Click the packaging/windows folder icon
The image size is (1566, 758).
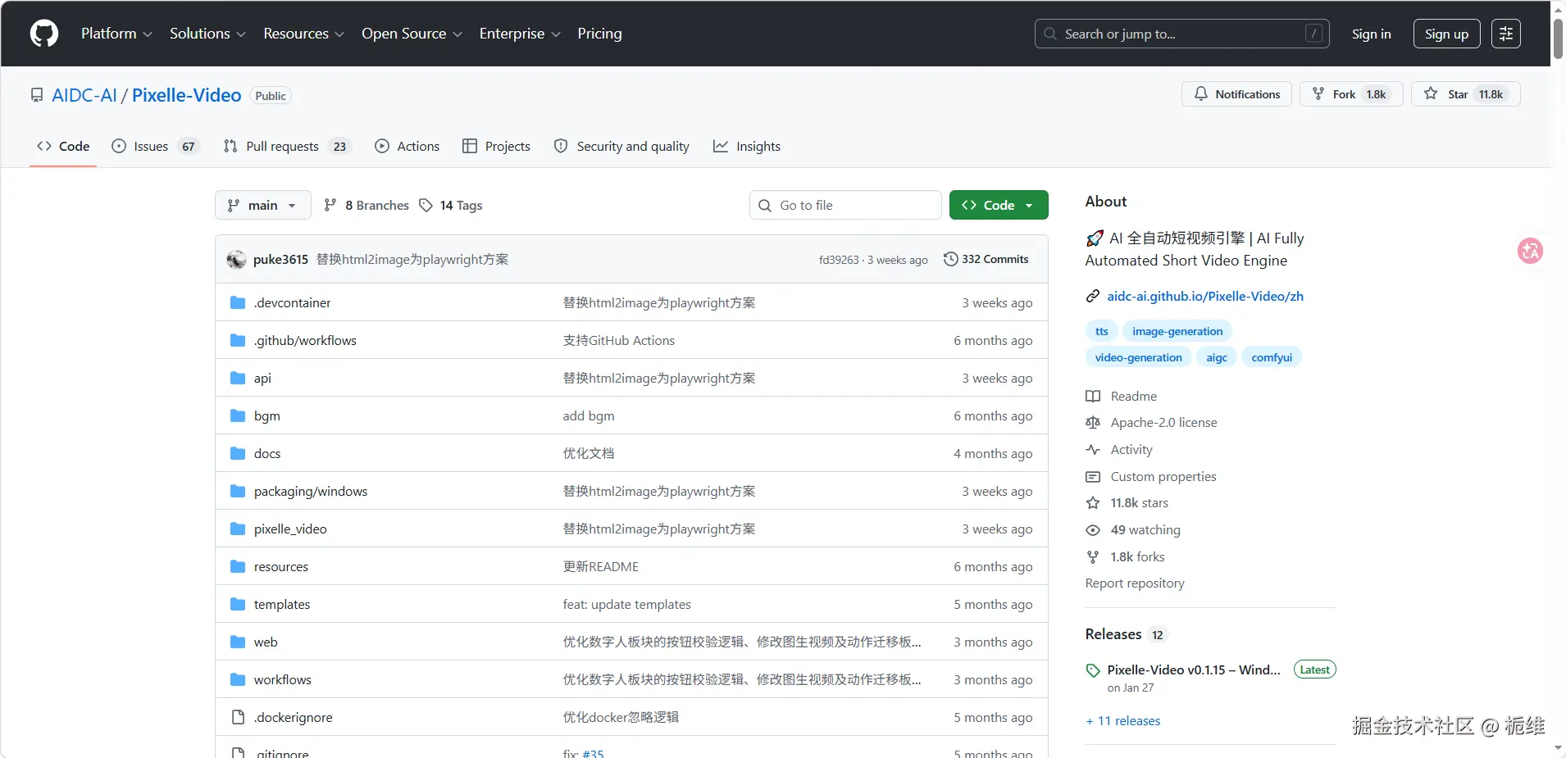[238, 491]
